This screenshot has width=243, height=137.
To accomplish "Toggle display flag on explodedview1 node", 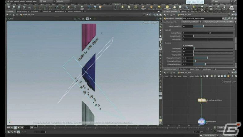I will click(x=204, y=122).
